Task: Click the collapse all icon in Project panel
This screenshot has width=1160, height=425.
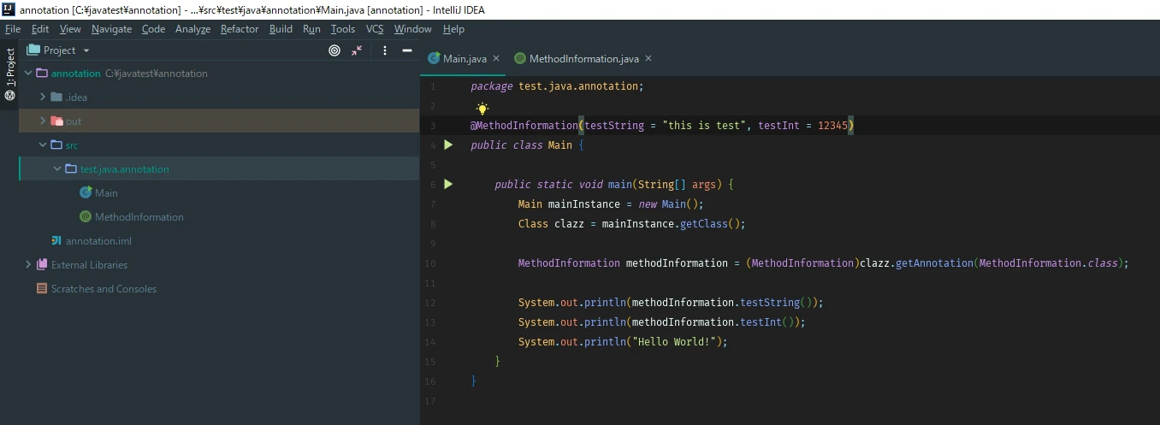Action: tap(357, 50)
